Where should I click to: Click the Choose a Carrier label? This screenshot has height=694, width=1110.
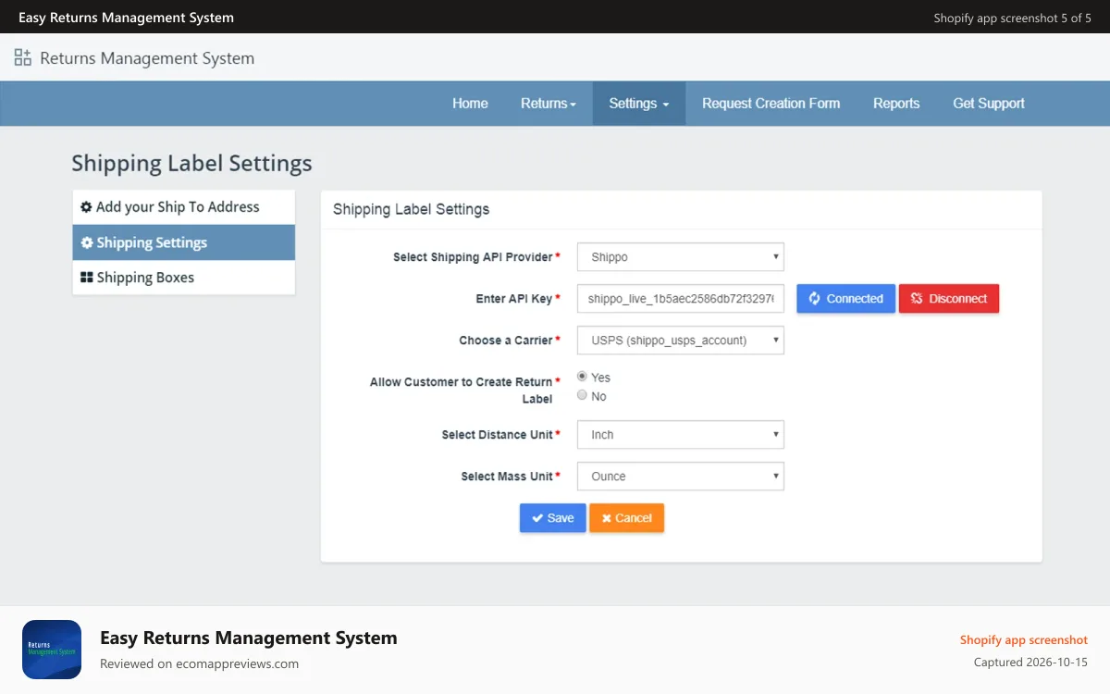[x=506, y=341]
